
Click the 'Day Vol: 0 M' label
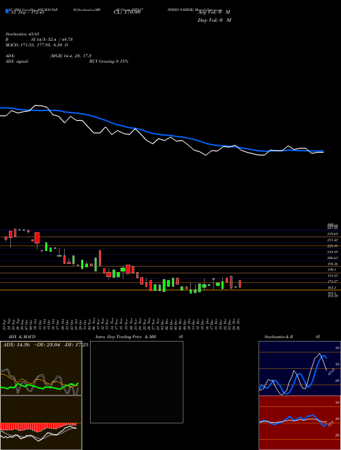click(x=214, y=20)
